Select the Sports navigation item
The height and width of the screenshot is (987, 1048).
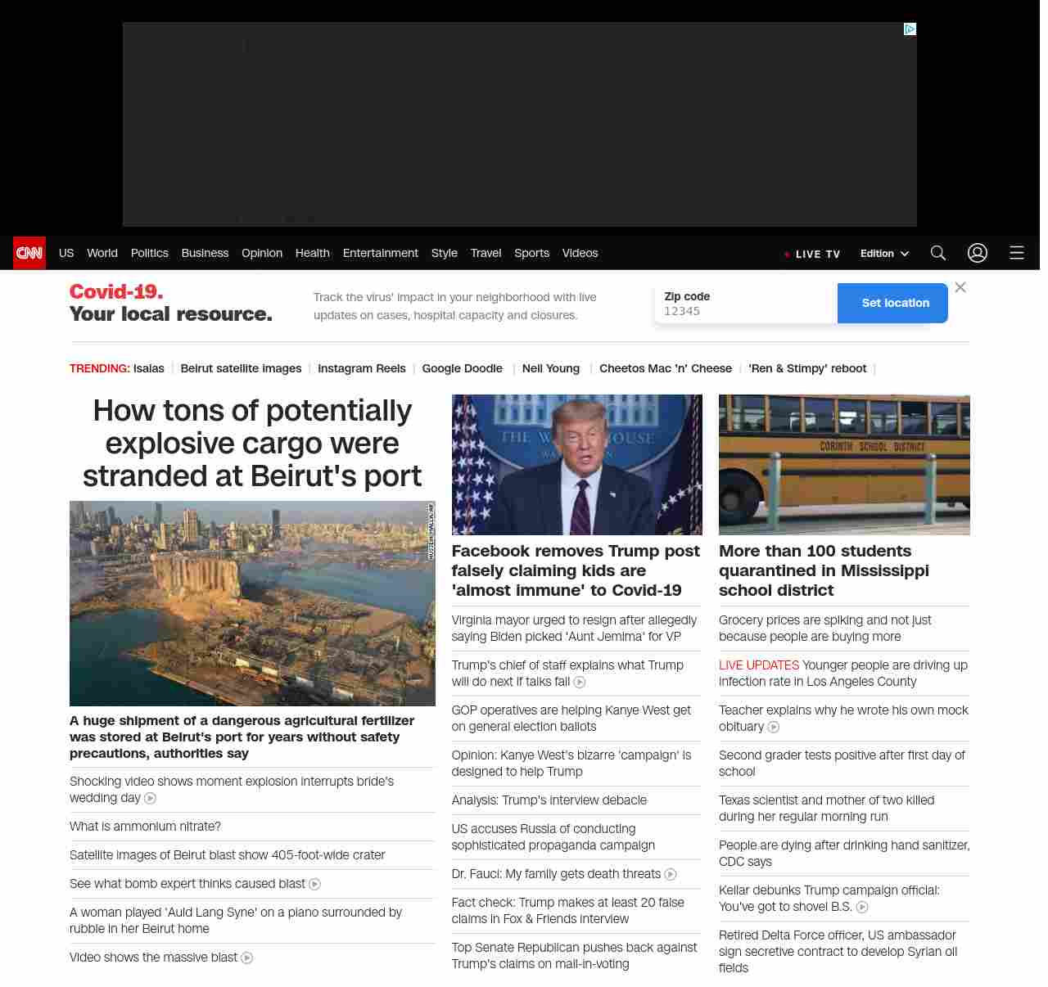[x=531, y=253]
